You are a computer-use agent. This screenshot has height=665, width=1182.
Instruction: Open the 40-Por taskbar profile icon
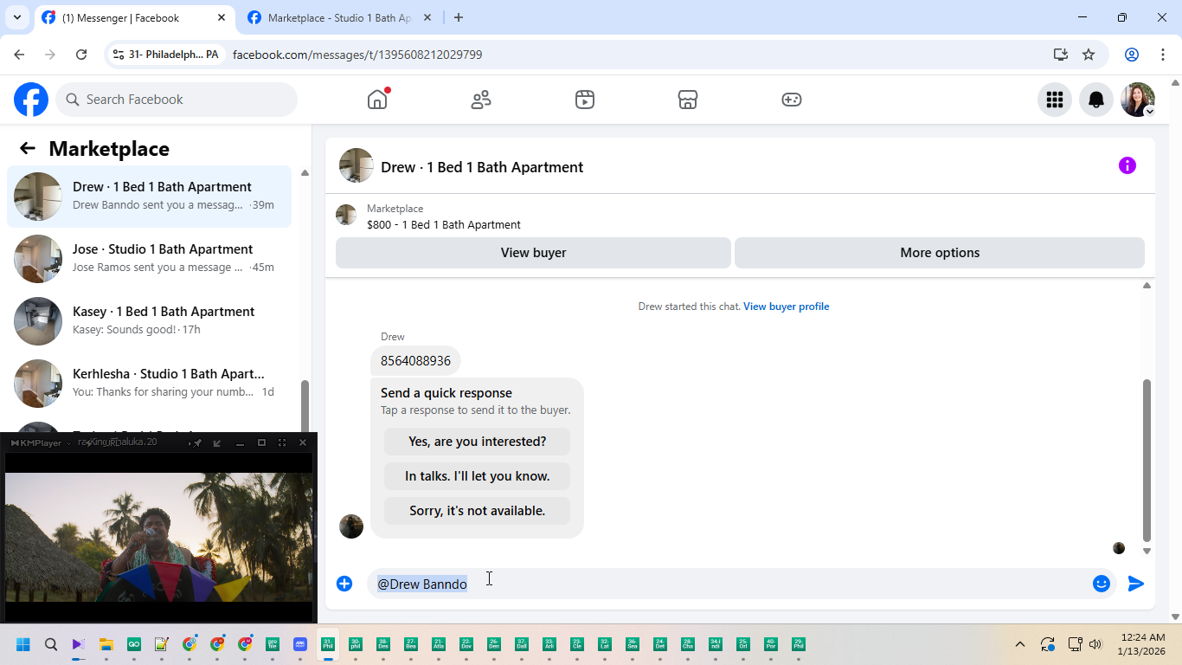click(771, 644)
